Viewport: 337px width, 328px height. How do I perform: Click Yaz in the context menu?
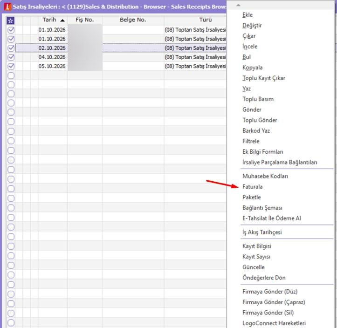point(246,89)
